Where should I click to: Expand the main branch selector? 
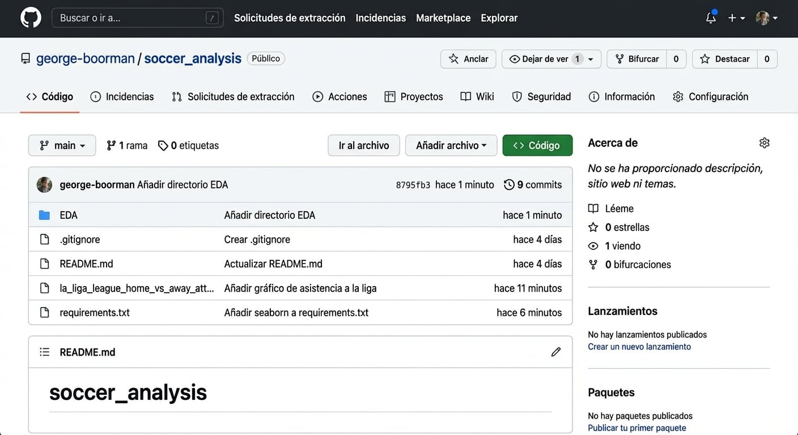click(x=62, y=146)
